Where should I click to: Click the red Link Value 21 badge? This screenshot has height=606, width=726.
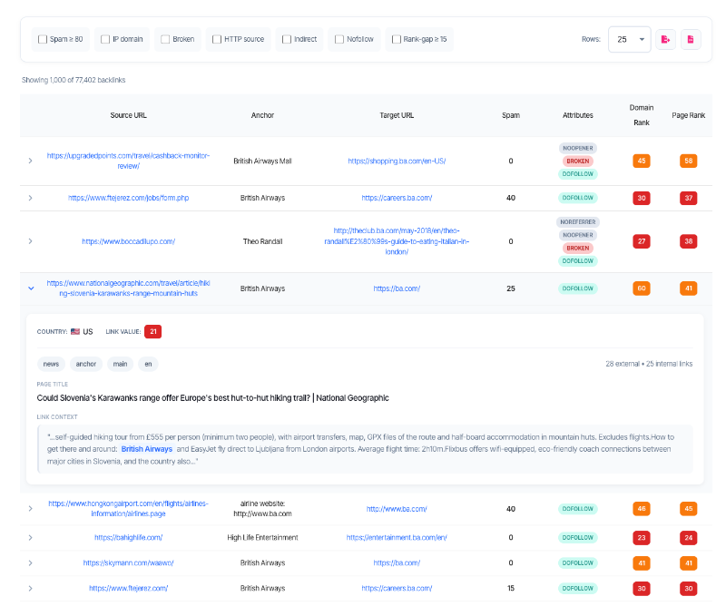(152, 331)
